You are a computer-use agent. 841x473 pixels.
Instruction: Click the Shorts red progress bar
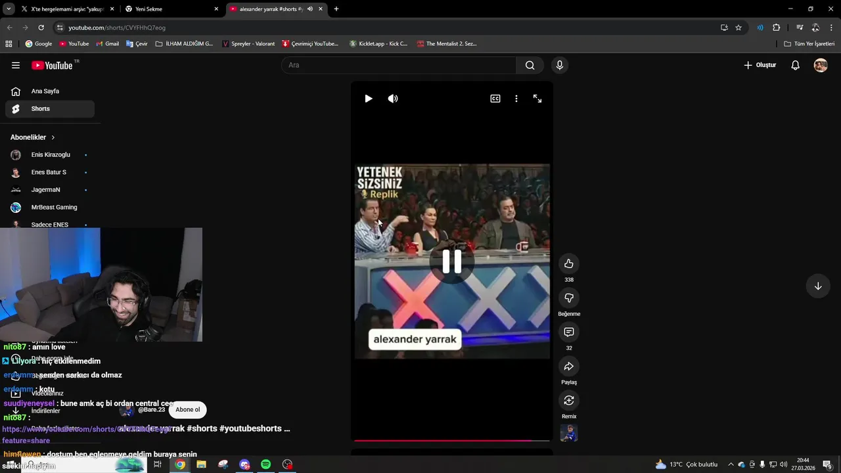click(x=452, y=440)
